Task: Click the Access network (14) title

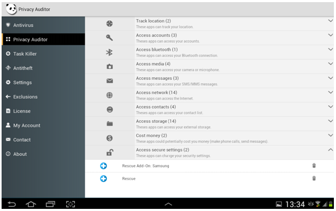Action: [157, 92]
